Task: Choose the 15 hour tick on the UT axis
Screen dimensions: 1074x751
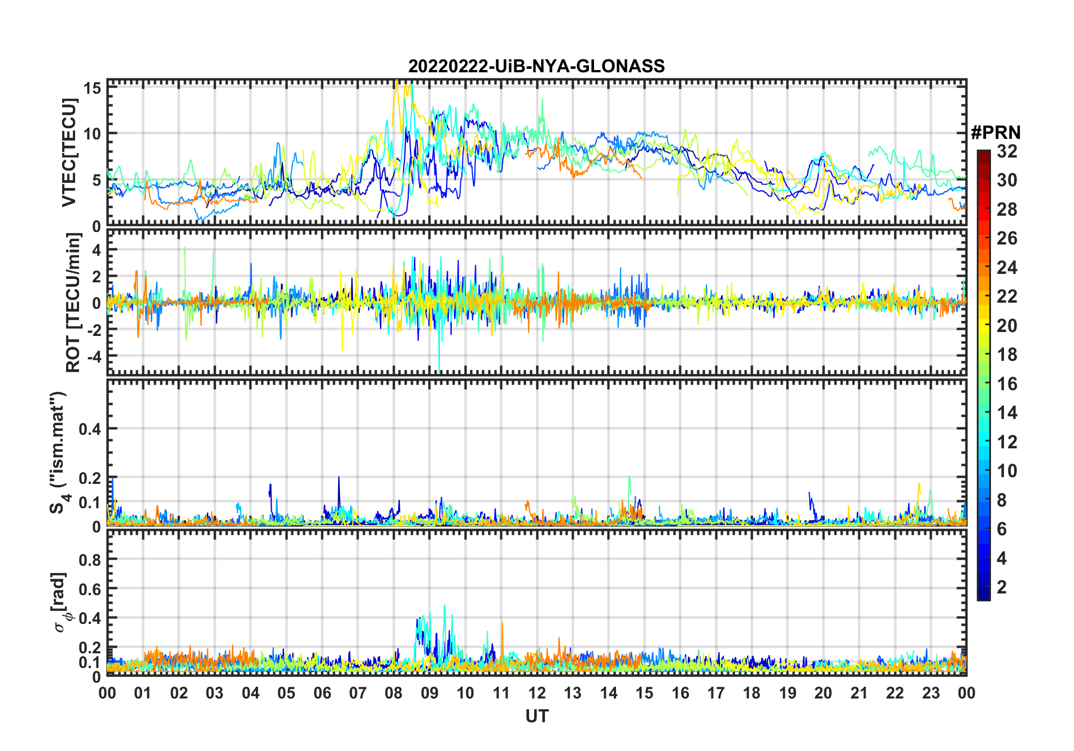Action: [644, 693]
